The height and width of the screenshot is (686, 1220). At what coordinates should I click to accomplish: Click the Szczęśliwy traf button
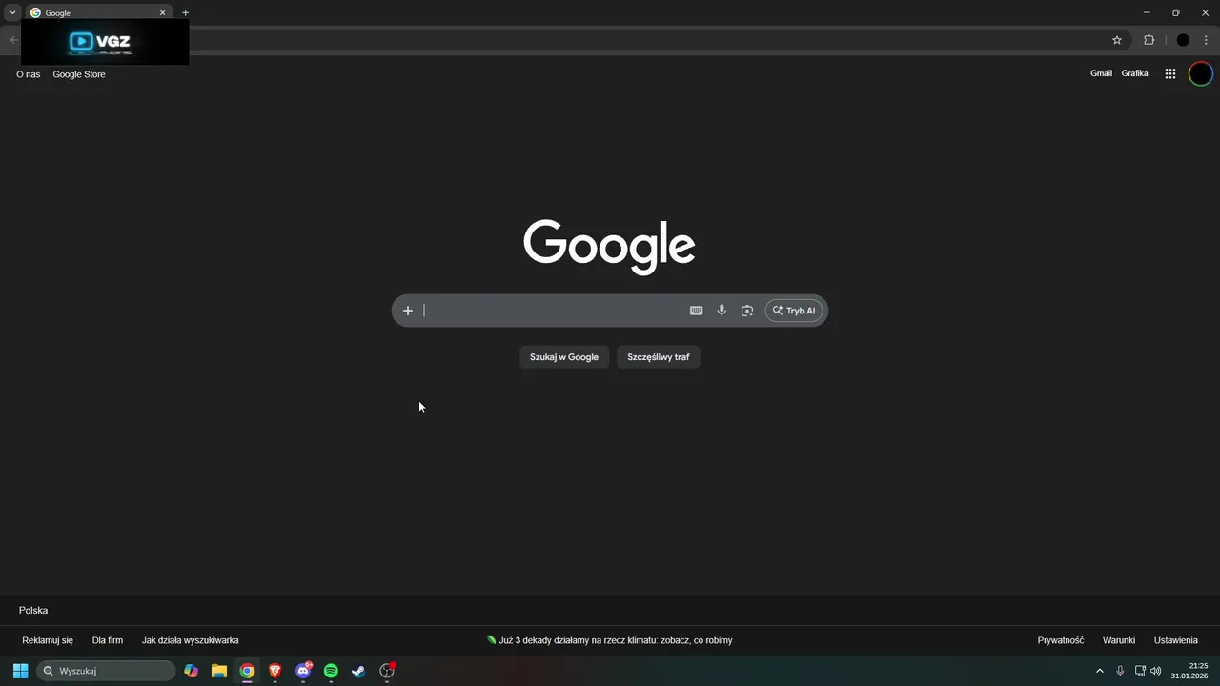659,357
